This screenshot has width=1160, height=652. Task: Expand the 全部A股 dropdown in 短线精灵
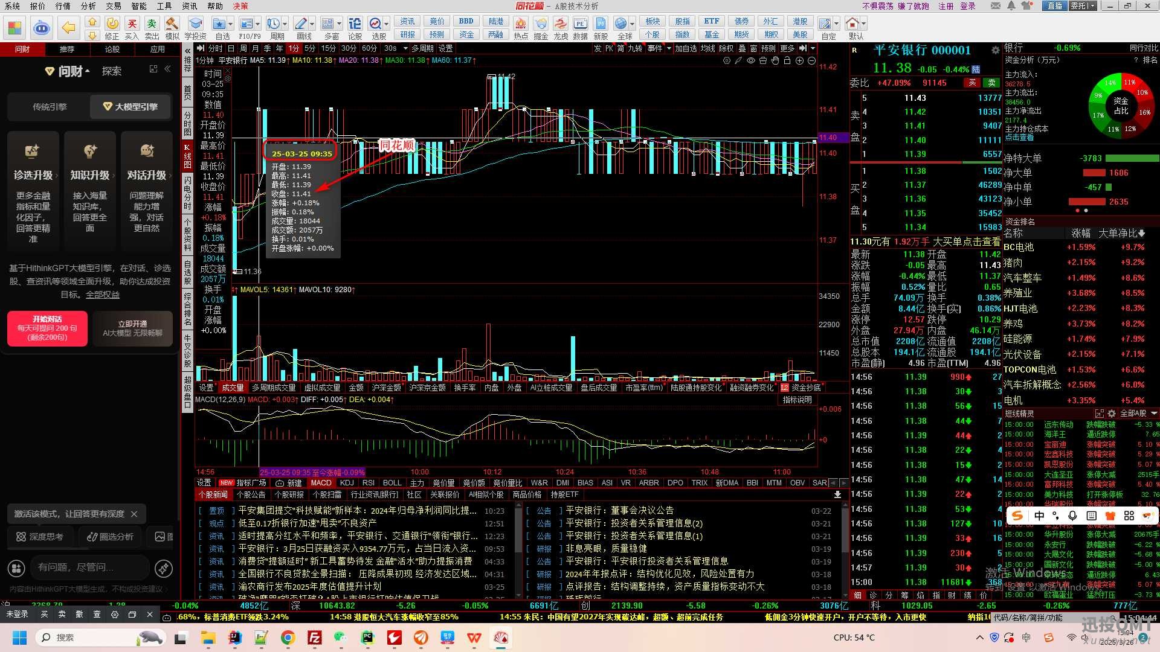coord(1154,414)
